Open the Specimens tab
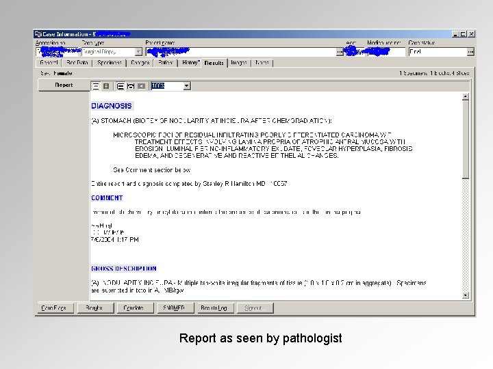The image size is (493, 369). tap(109, 63)
